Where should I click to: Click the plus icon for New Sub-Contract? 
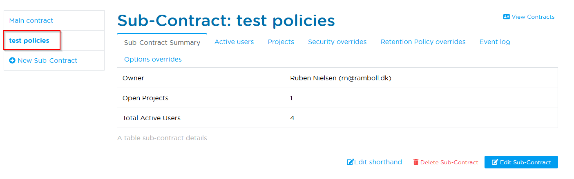pos(12,60)
